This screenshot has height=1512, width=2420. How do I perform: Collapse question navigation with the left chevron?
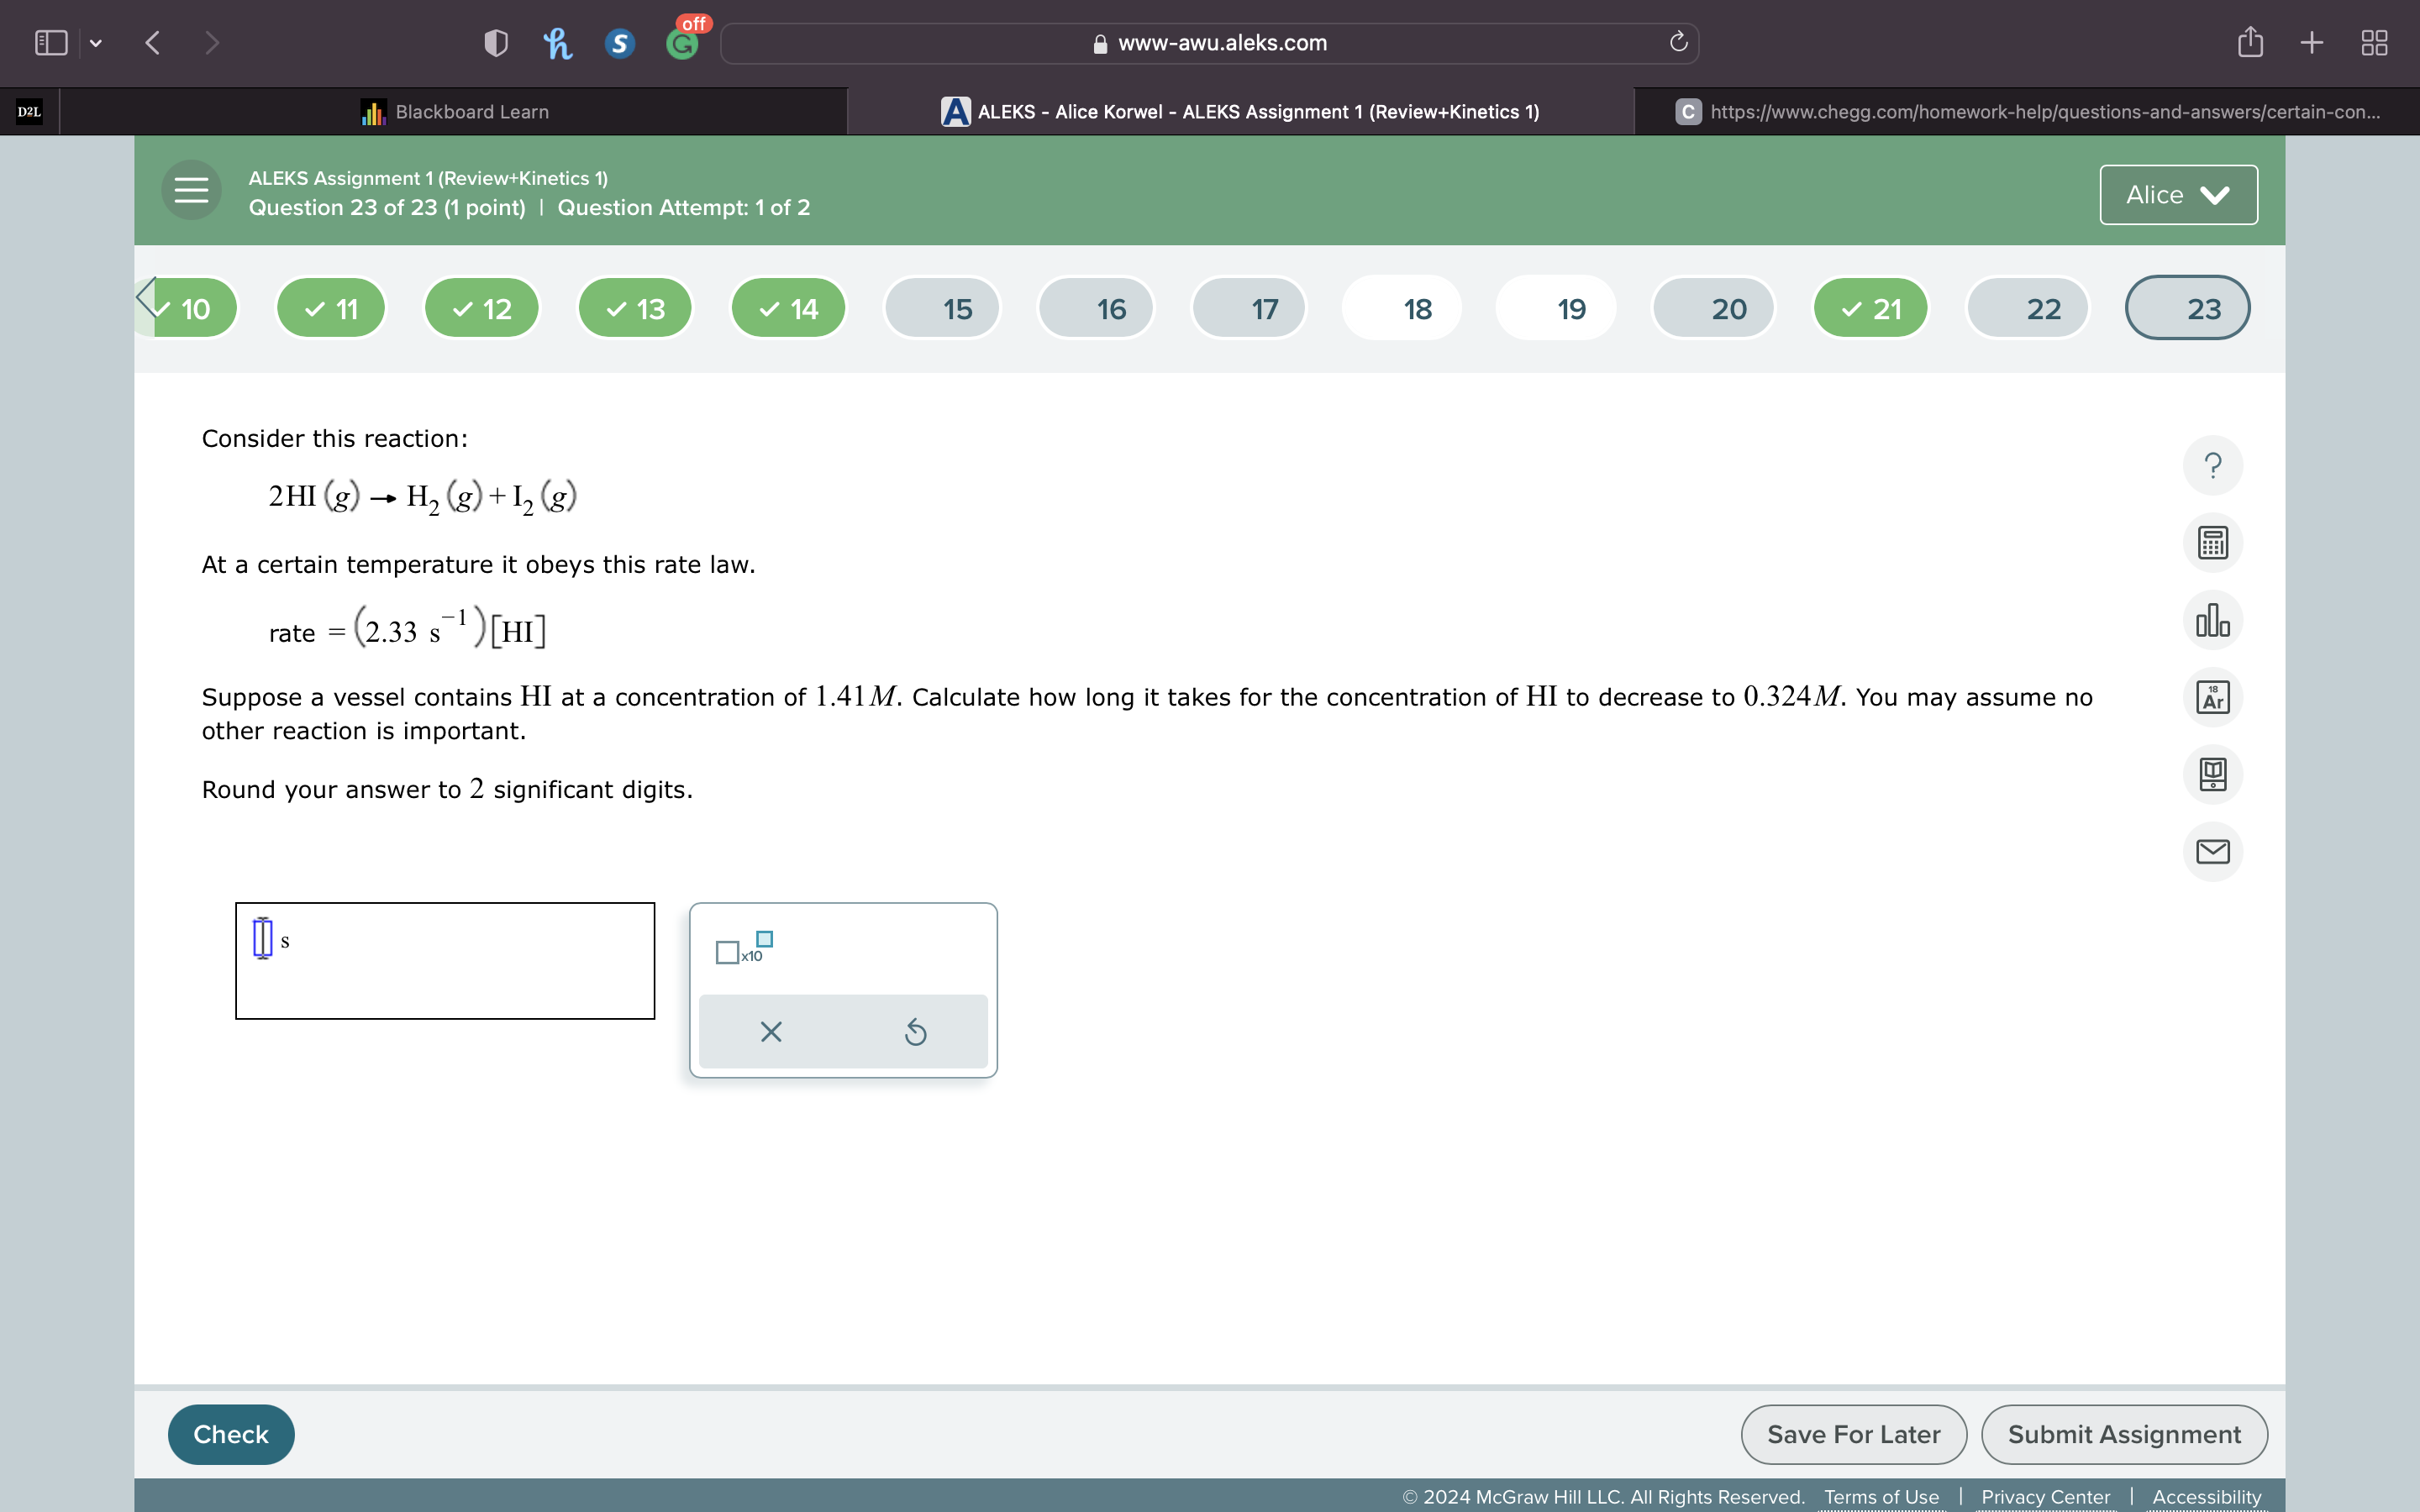pos(147,297)
